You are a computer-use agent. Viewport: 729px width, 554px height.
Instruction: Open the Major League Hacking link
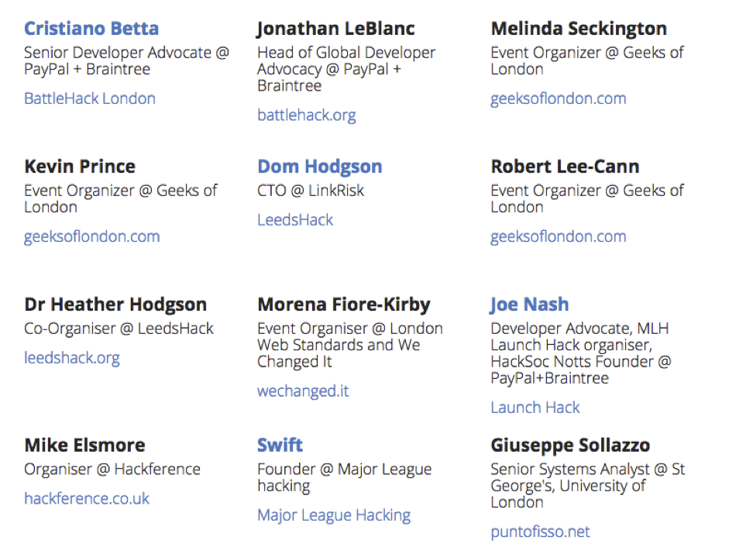tap(334, 515)
